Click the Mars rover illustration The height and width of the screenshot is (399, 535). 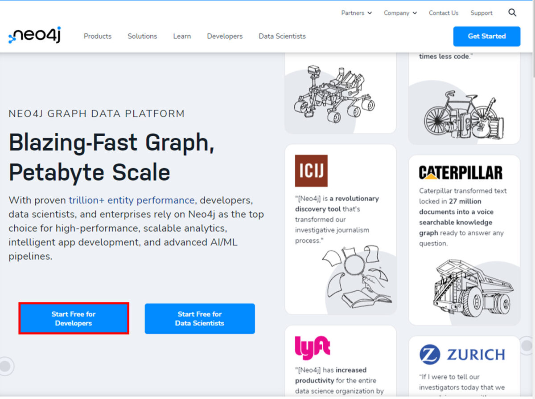[334, 94]
